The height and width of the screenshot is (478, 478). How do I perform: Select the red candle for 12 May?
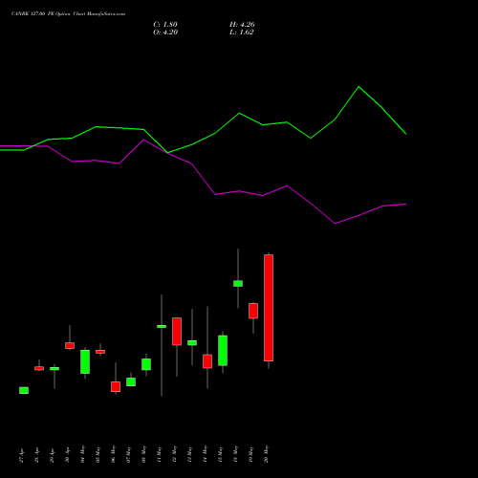[x=177, y=332]
